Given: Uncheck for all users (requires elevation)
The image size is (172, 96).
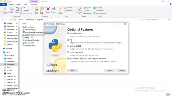Looking at the screenshot, I should [x=81, y=59].
